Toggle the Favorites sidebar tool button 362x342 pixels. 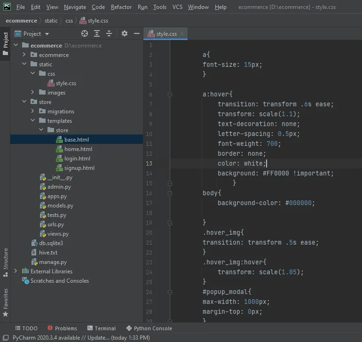coord(5,302)
